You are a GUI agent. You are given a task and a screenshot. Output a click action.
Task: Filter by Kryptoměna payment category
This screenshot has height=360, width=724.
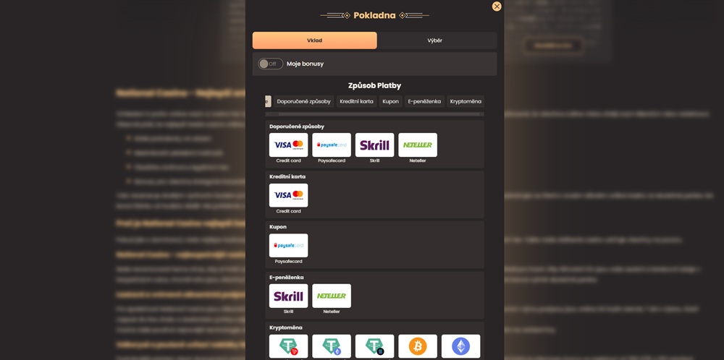466,101
